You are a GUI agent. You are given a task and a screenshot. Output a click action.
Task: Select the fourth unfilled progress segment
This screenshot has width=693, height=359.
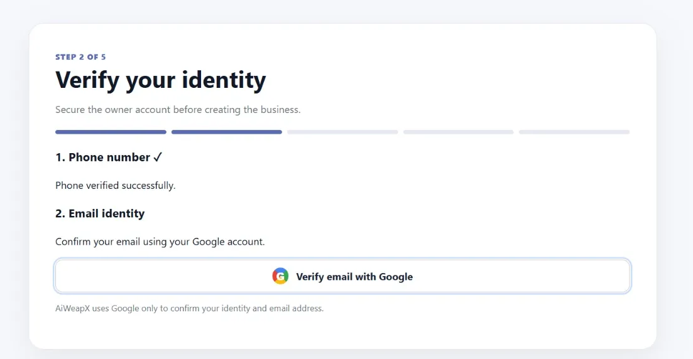(458, 132)
